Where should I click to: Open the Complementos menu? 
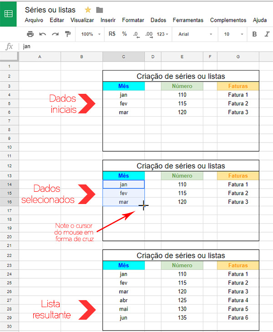[228, 20]
